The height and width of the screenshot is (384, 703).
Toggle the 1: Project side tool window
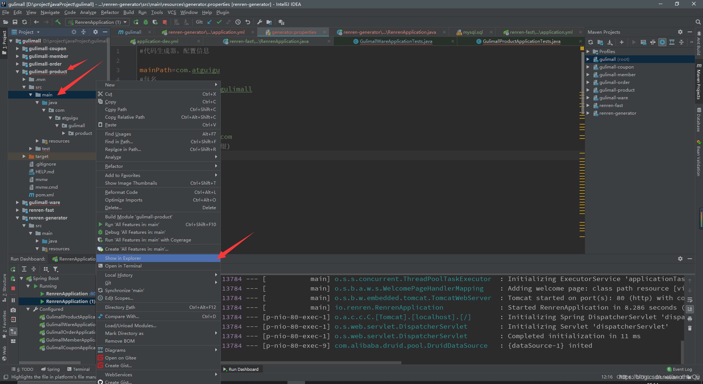coord(4,43)
